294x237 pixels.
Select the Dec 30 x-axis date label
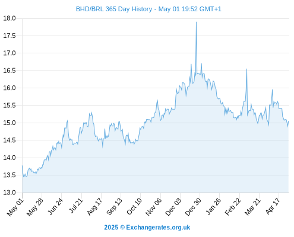tap(193, 207)
